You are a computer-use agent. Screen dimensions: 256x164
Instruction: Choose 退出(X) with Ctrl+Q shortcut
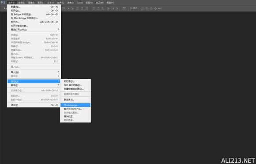coord(34,105)
